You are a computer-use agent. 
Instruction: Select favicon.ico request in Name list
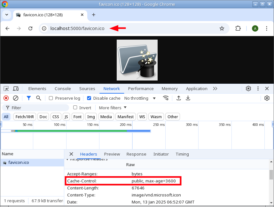tap(32, 163)
